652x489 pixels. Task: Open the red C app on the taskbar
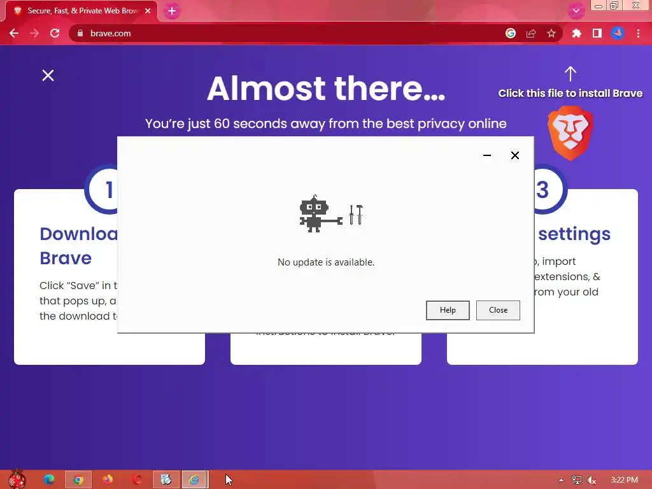point(138,479)
